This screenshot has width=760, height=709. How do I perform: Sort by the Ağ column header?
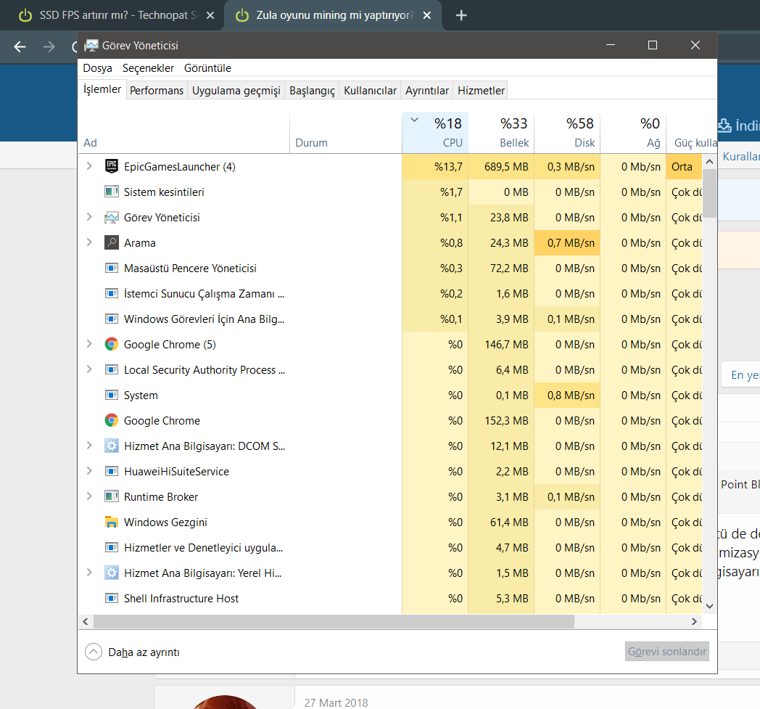coord(633,132)
